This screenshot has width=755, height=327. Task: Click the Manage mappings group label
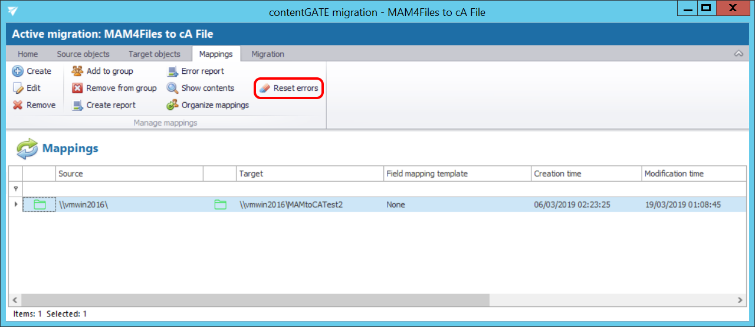[165, 123]
